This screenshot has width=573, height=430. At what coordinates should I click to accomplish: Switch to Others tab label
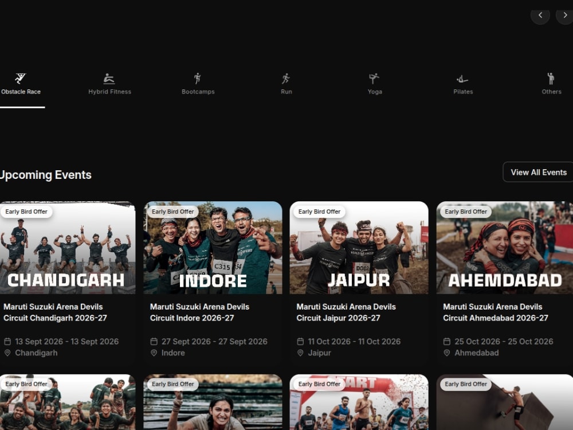pyautogui.click(x=551, y=92)
